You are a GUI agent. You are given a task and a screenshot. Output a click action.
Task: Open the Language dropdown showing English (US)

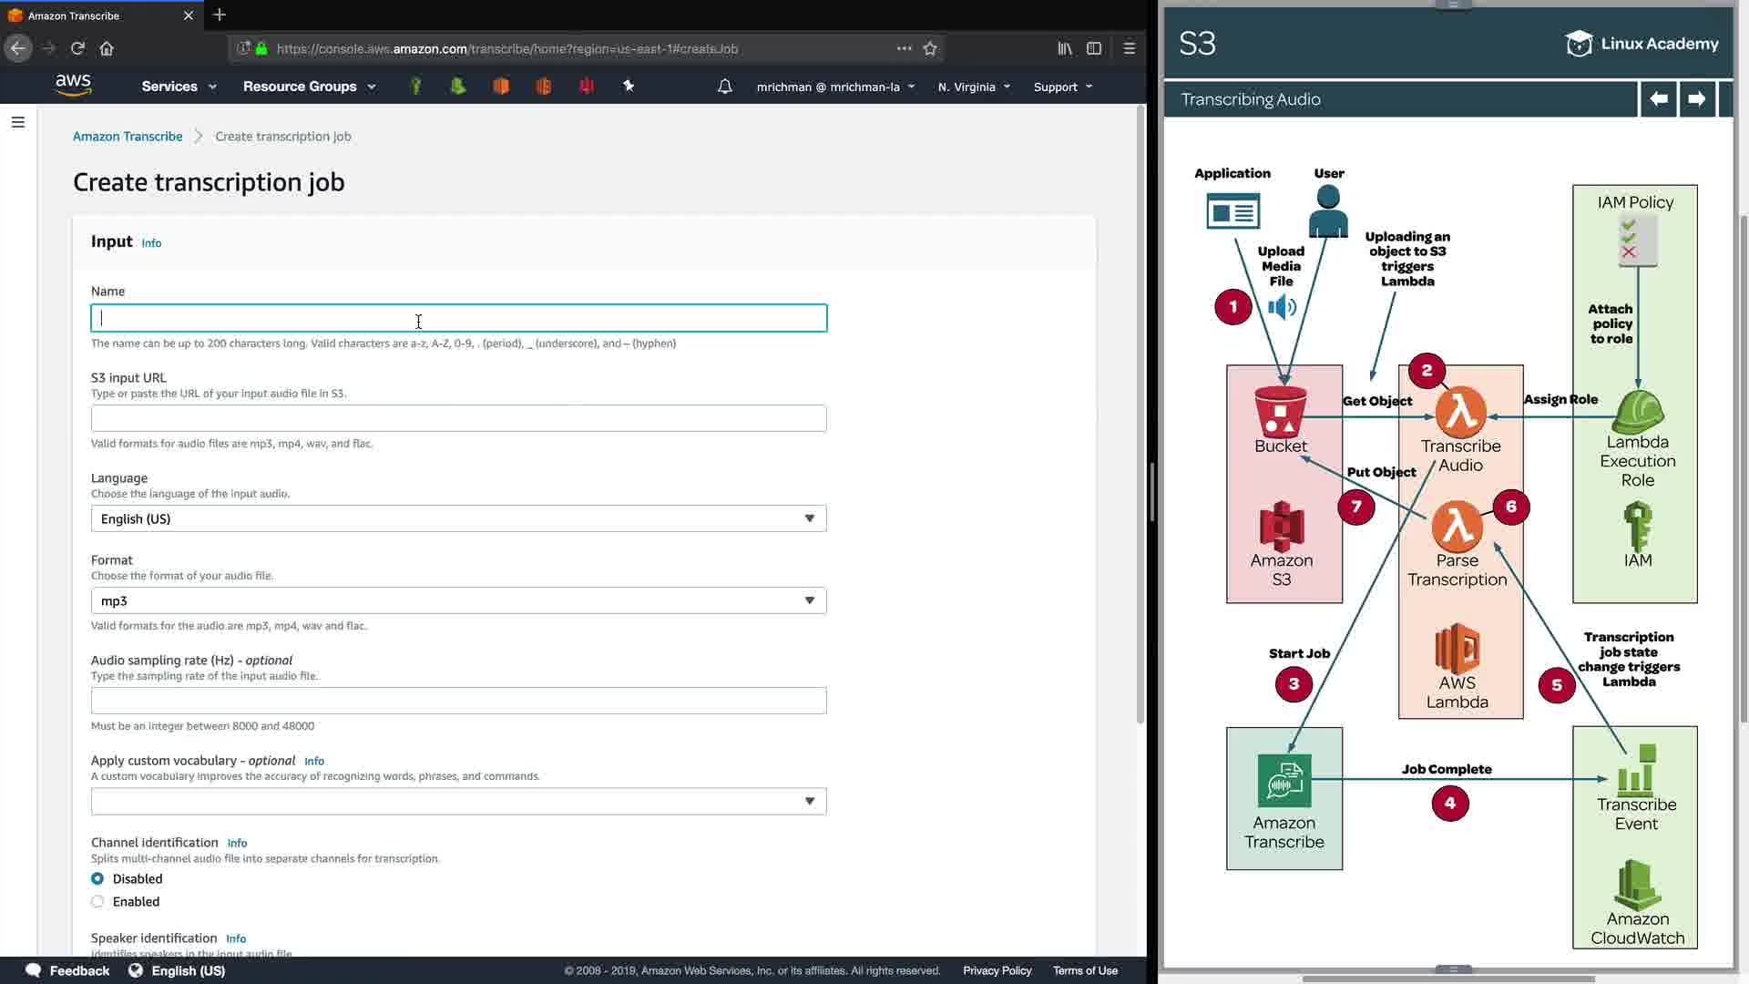(x=458, y=518)
